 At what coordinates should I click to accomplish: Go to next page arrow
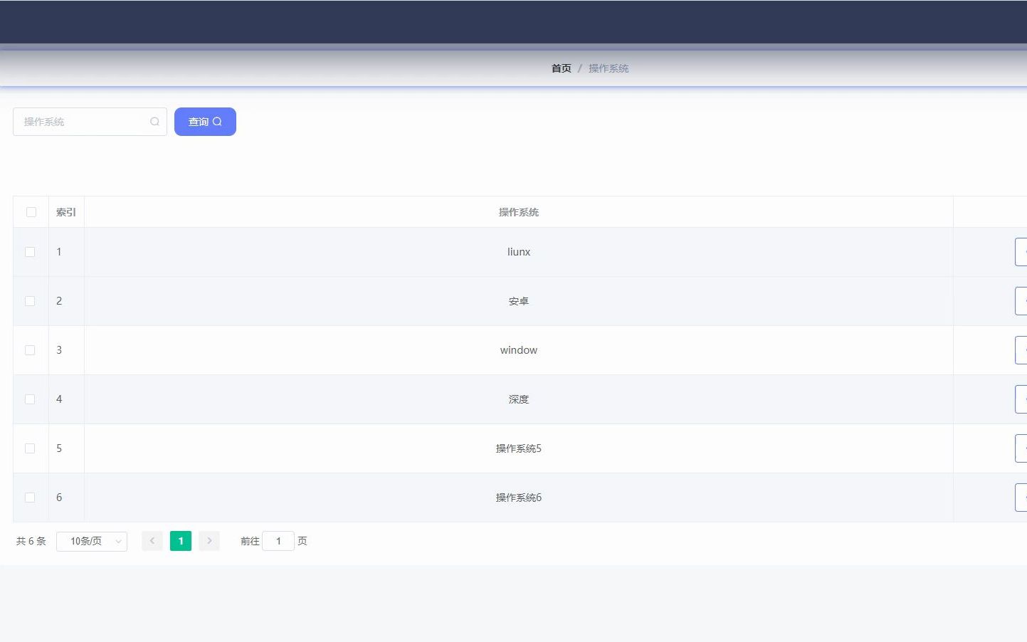[x=209, y=541]
